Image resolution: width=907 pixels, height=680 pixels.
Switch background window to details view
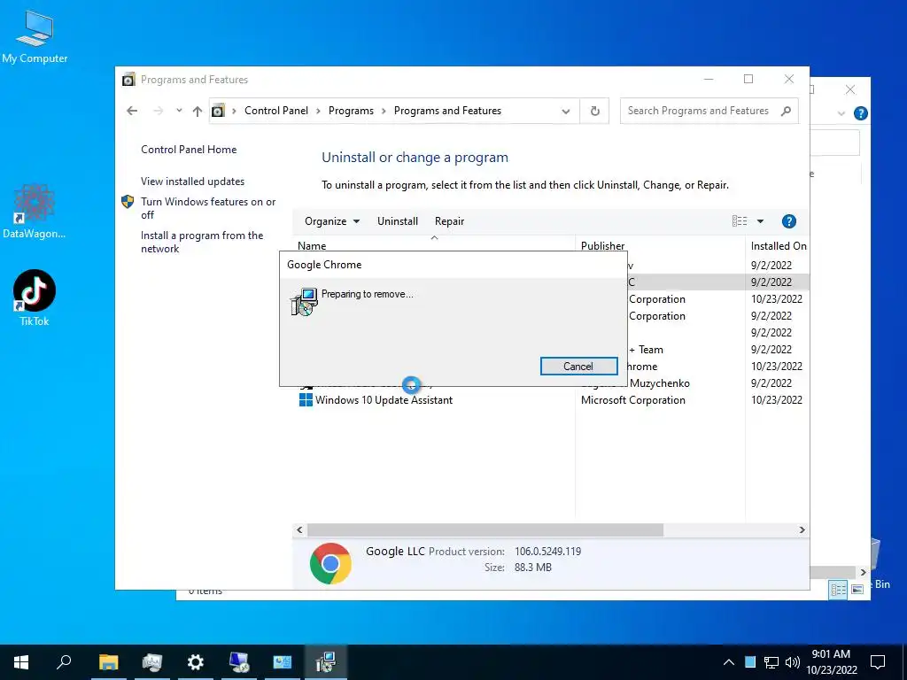(x=838, y=589)
